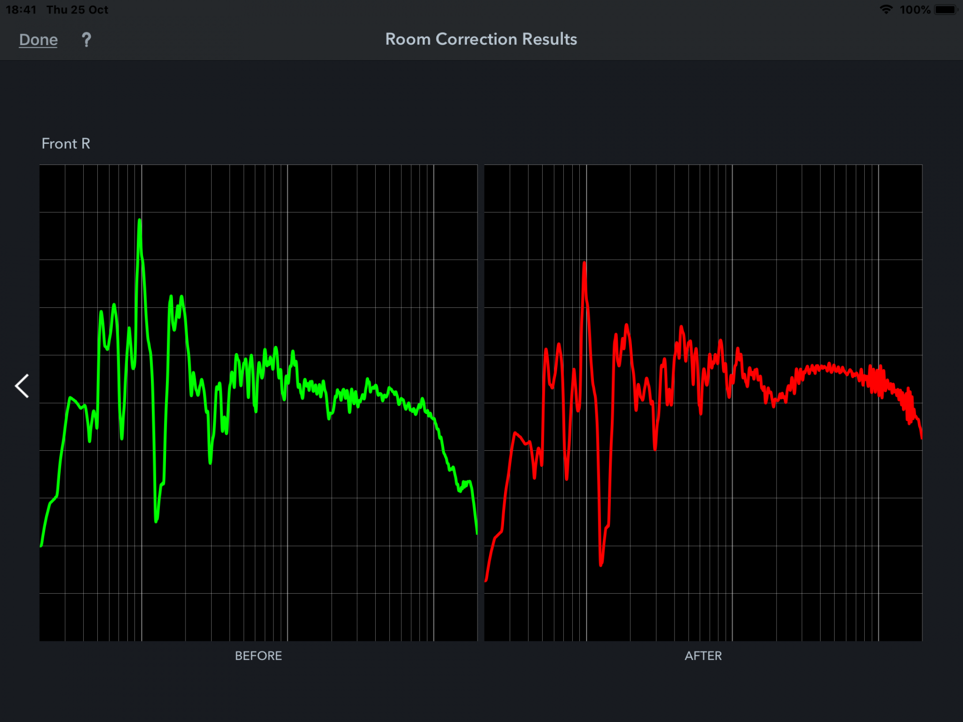Viewport: 963px width, 722px height.
Task: Click the AFTER label under the red graph
Action: [703, 656]
